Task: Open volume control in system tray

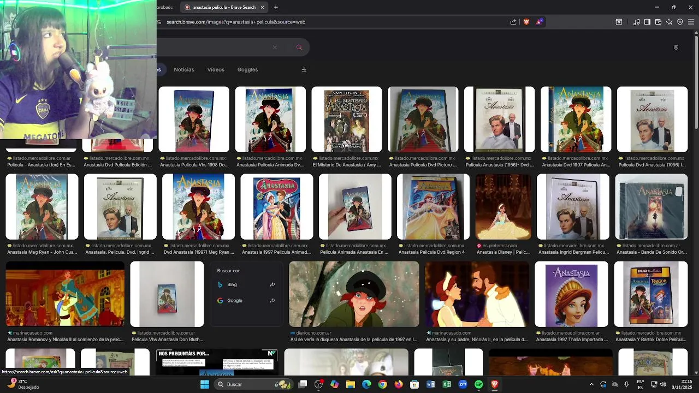Action: tap(663, 384)
